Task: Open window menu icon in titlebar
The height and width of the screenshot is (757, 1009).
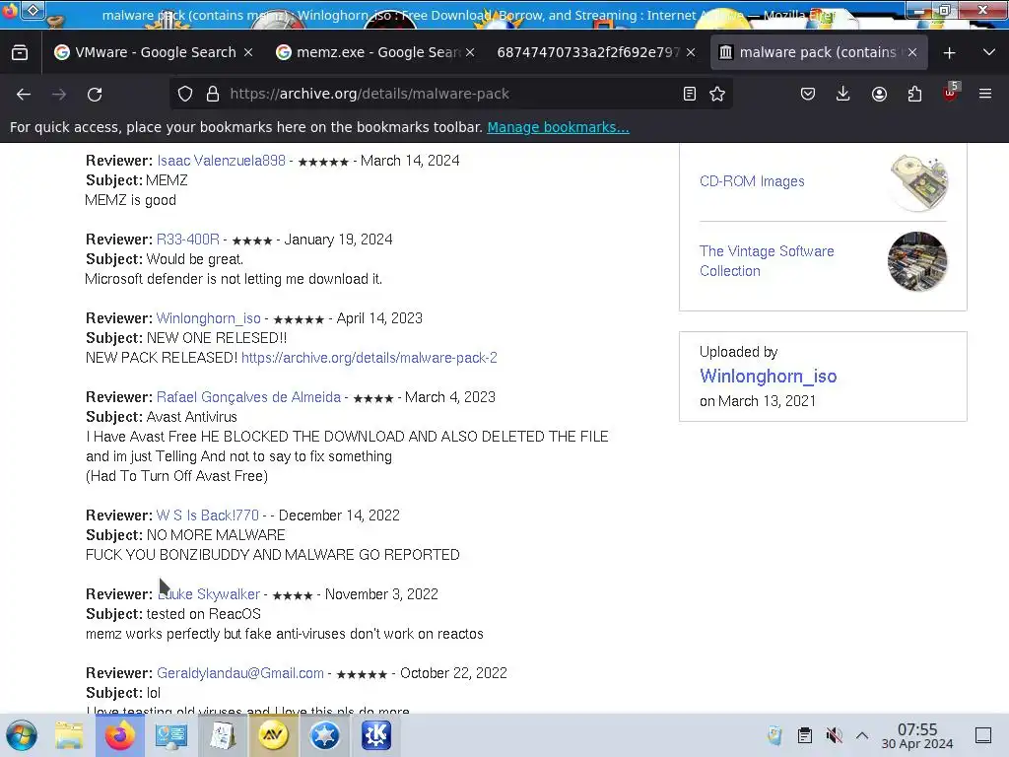Action: [34, 10]
